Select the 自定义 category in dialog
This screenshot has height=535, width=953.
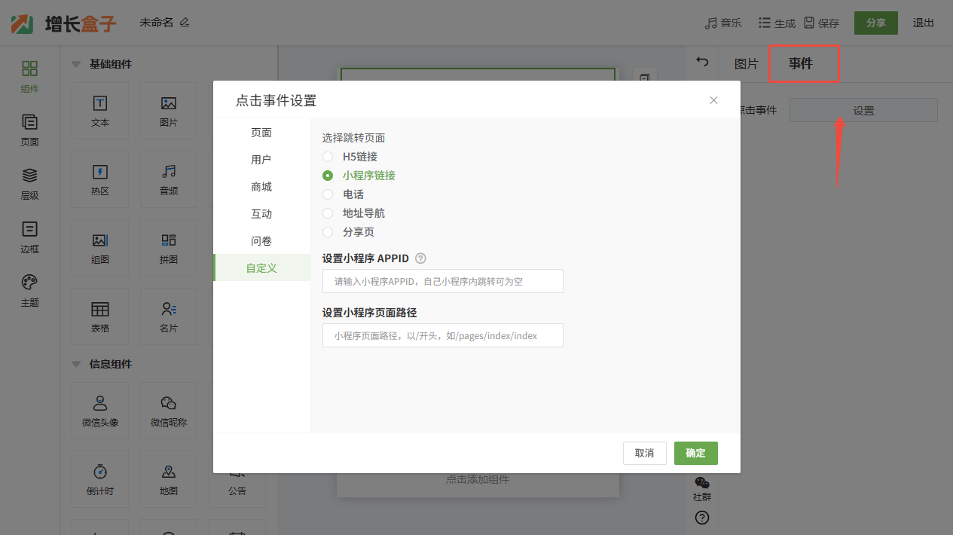coord(261,267)
